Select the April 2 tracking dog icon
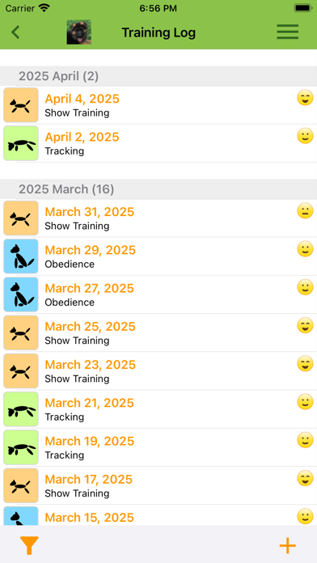317x563 pixels. pos(21,143)
